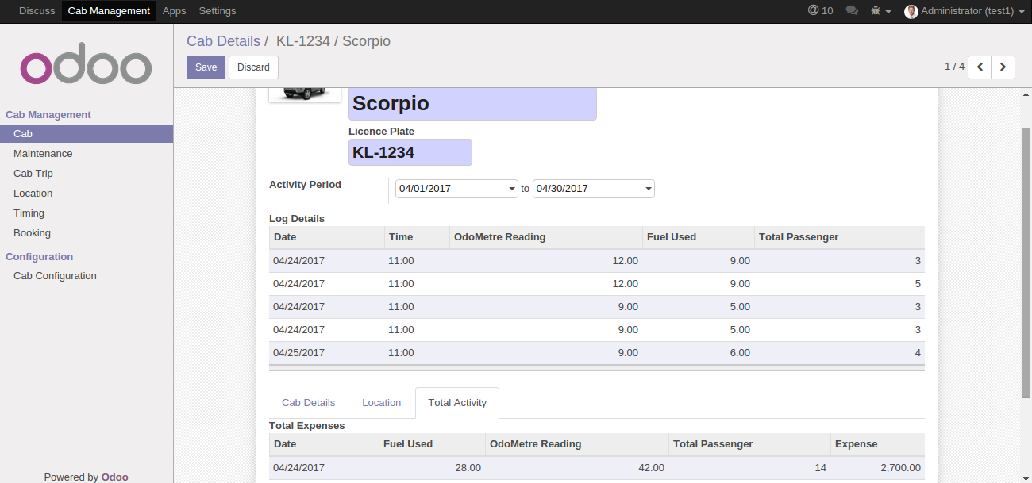Viewport: 1032px width, 483px height.
Task: Switch to the Cab Details tab
Action: (x=308, y=403)
